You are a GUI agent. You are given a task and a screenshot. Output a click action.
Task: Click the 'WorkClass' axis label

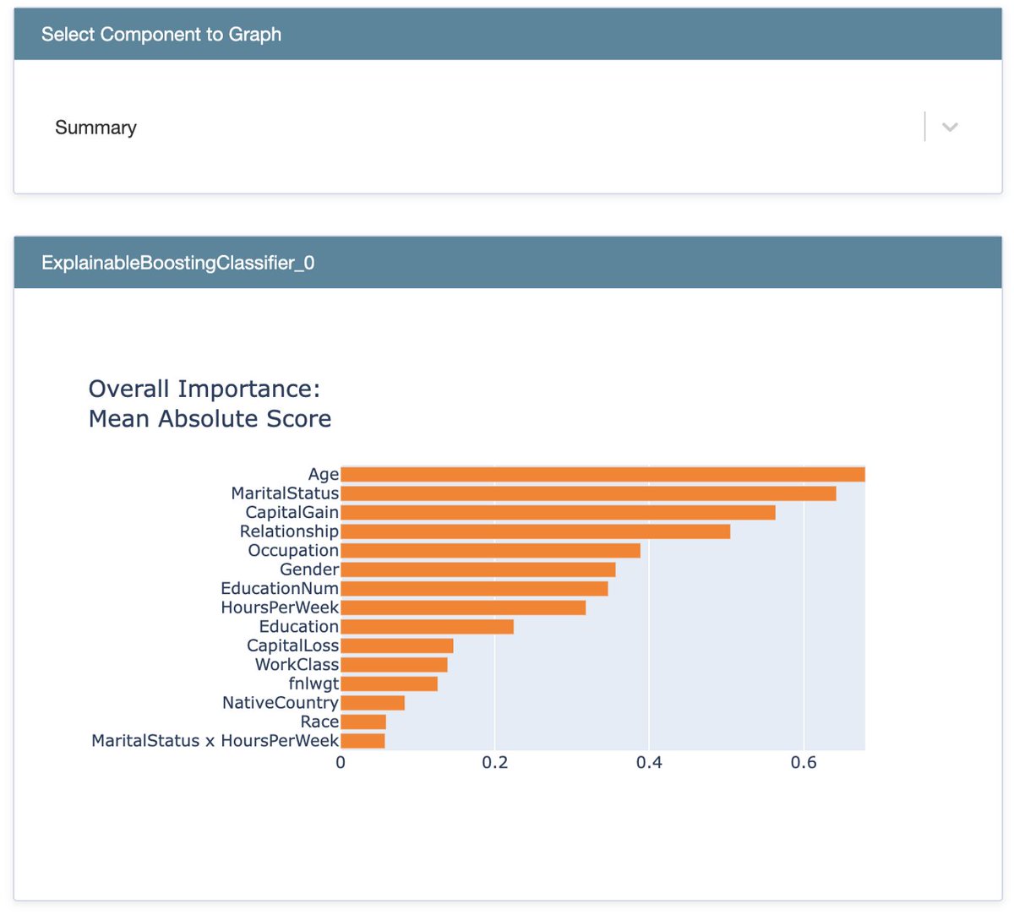[297, 664]
